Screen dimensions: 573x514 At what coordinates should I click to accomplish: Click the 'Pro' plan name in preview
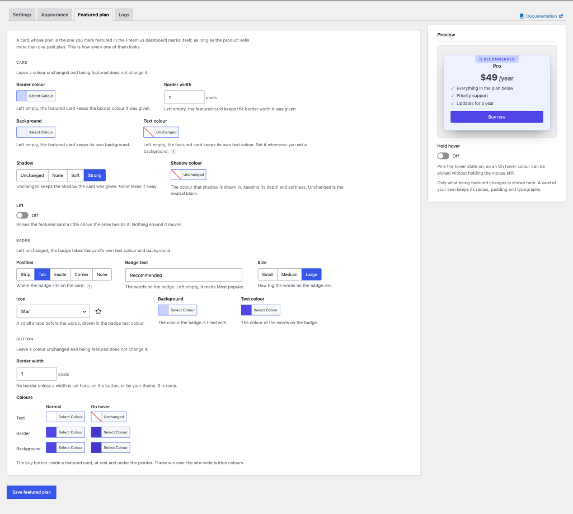(497, 66)
